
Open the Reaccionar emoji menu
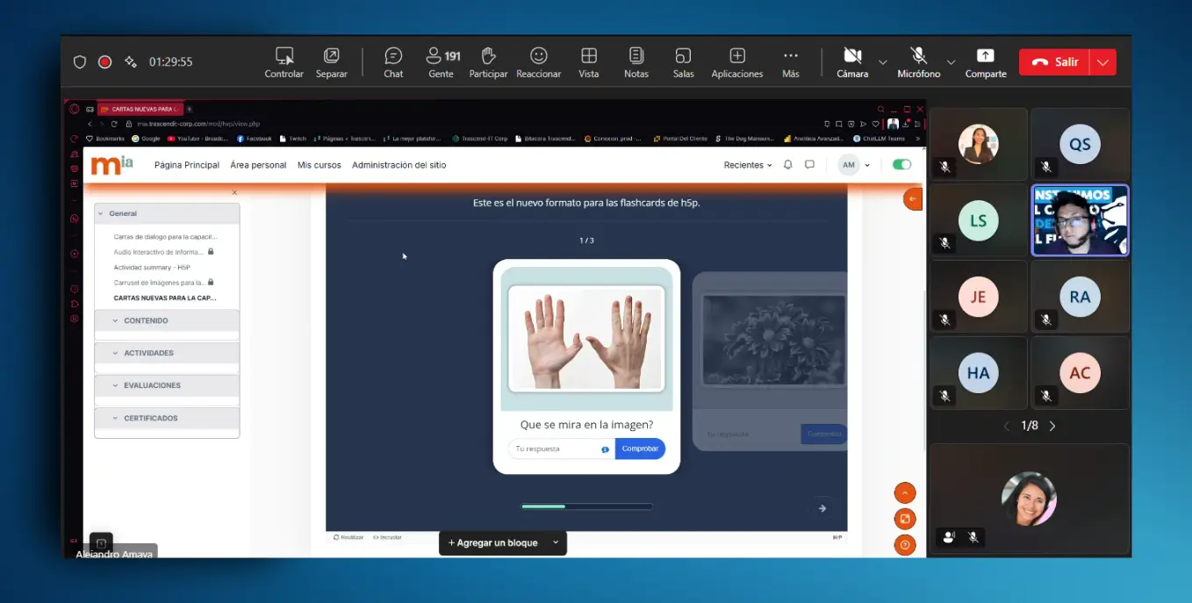coord(538,61)
